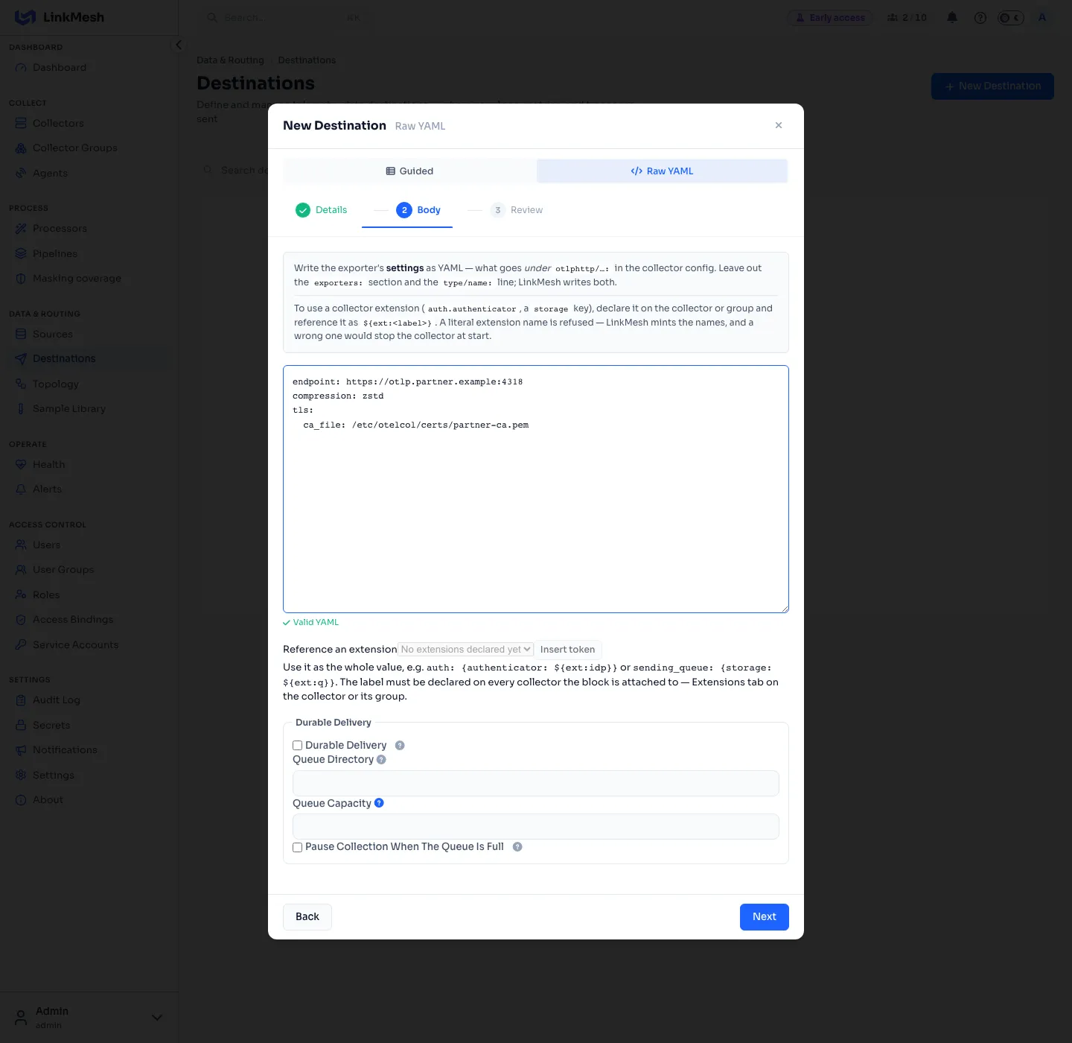Image resolution: width=1072 pixels, height=1043 pixels.
Task: Open the Reference an extension dropdown
Action: 466,650
